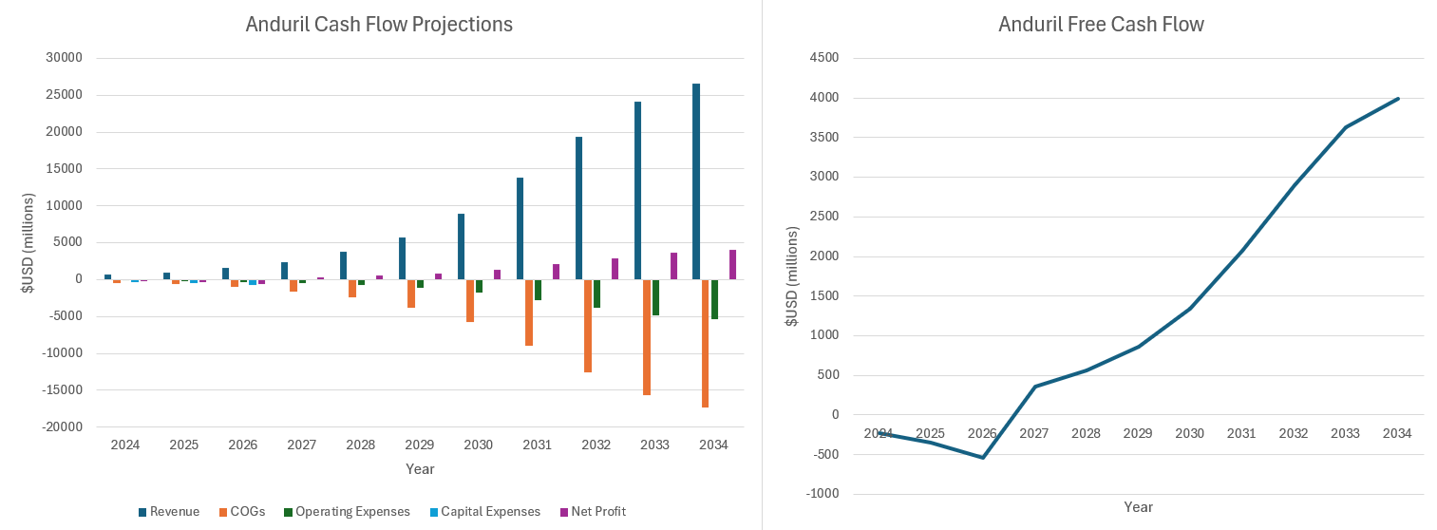This screenshot has width=1437, height=530.
Task: Click the bar chart's Year axis title
Action: pos(420,469)
